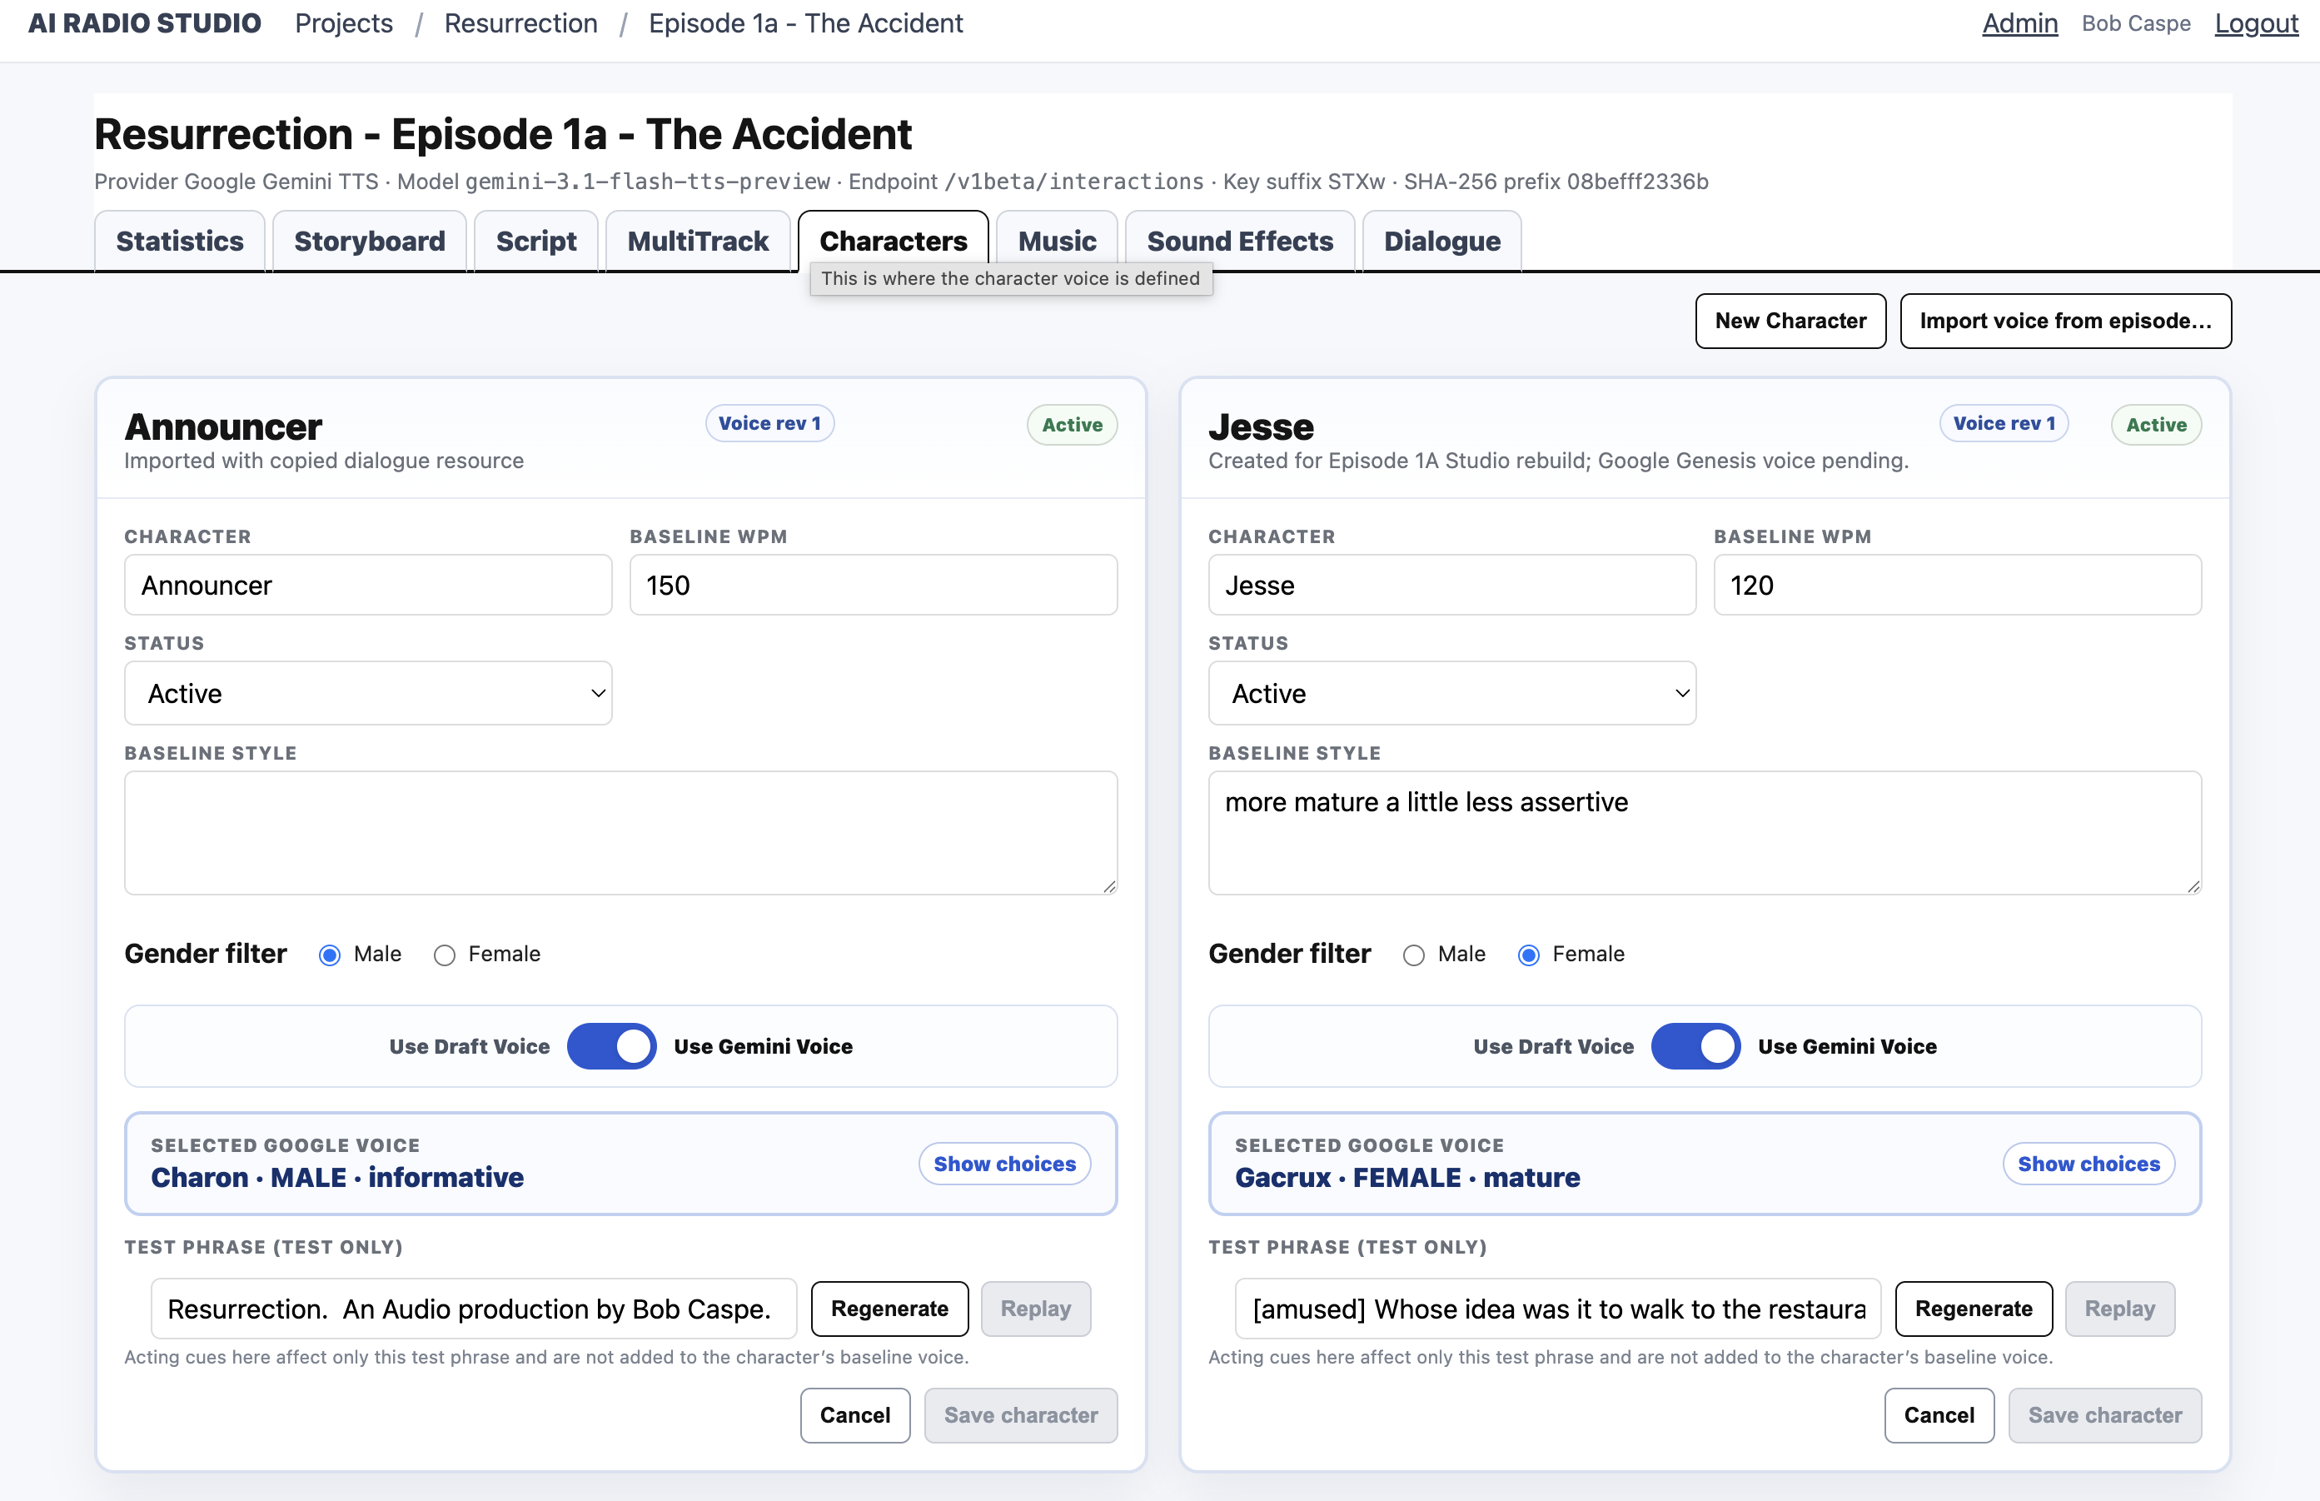Regenerate Jesse test phrase

[x=1973, y=1309]
